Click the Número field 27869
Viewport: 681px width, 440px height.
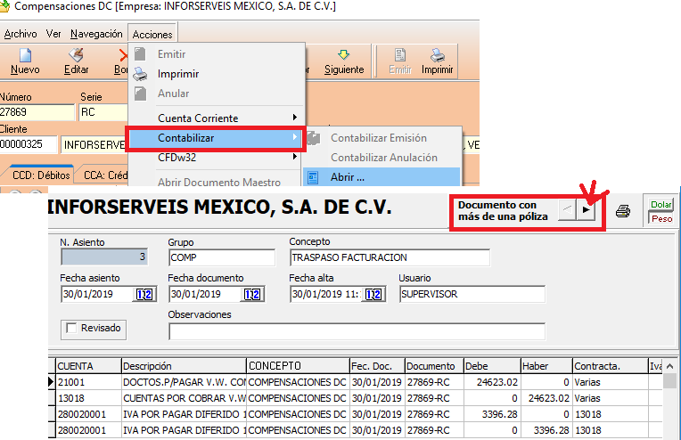pos(37,112)
